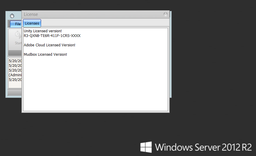256x156 pixels.
Task: Select the second 5/20 log entry
Action: click(x=15, y=66)
